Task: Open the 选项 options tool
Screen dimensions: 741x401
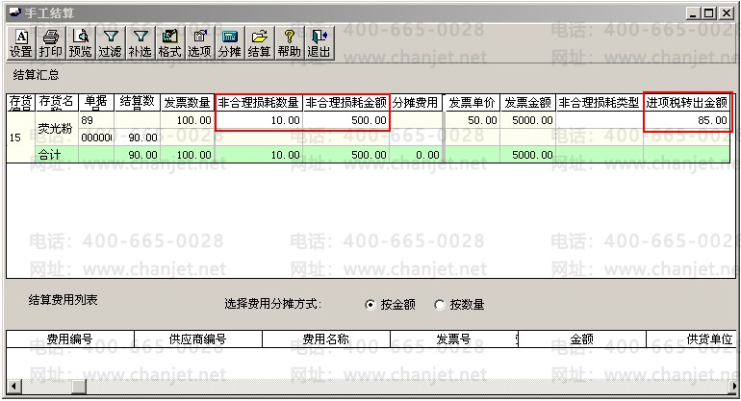Action: [199, 43]
